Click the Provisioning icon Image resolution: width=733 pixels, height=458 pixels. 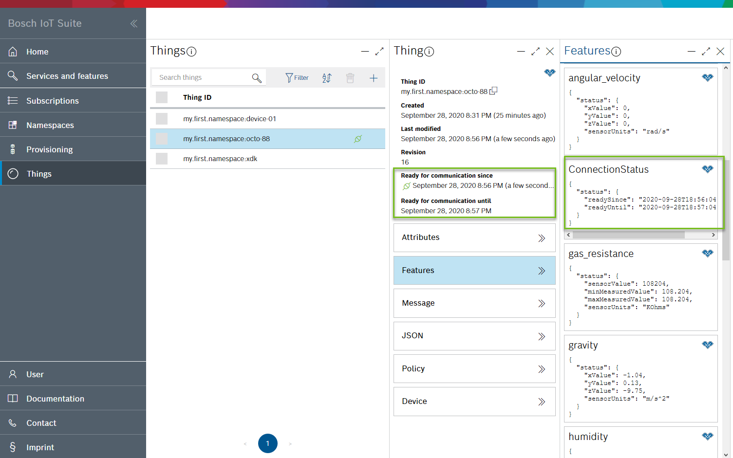[13, 149]
